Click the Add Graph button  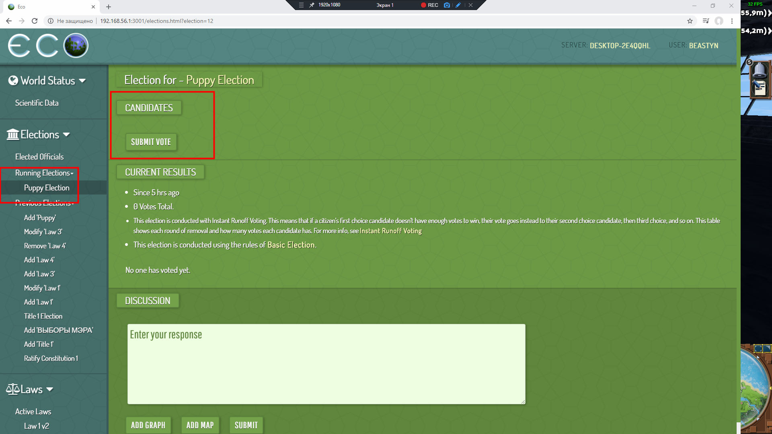[148, 425]
